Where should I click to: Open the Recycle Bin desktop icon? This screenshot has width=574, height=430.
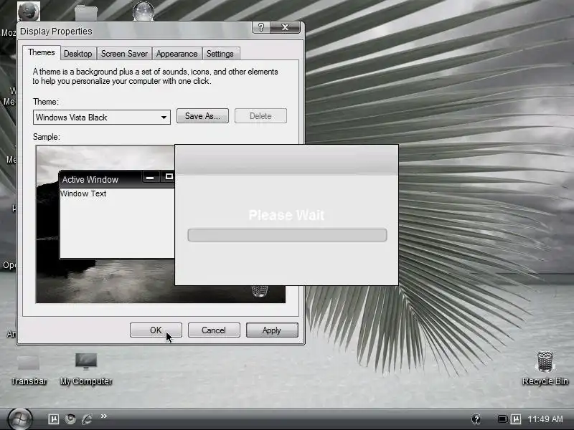pos(545,368)
